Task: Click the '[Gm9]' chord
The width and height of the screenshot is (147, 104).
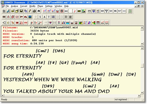Action: pyautogui.click(x=98, y=74)
